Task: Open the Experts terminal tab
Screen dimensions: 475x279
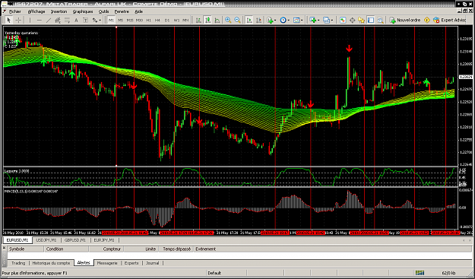Action: point(131,263)
